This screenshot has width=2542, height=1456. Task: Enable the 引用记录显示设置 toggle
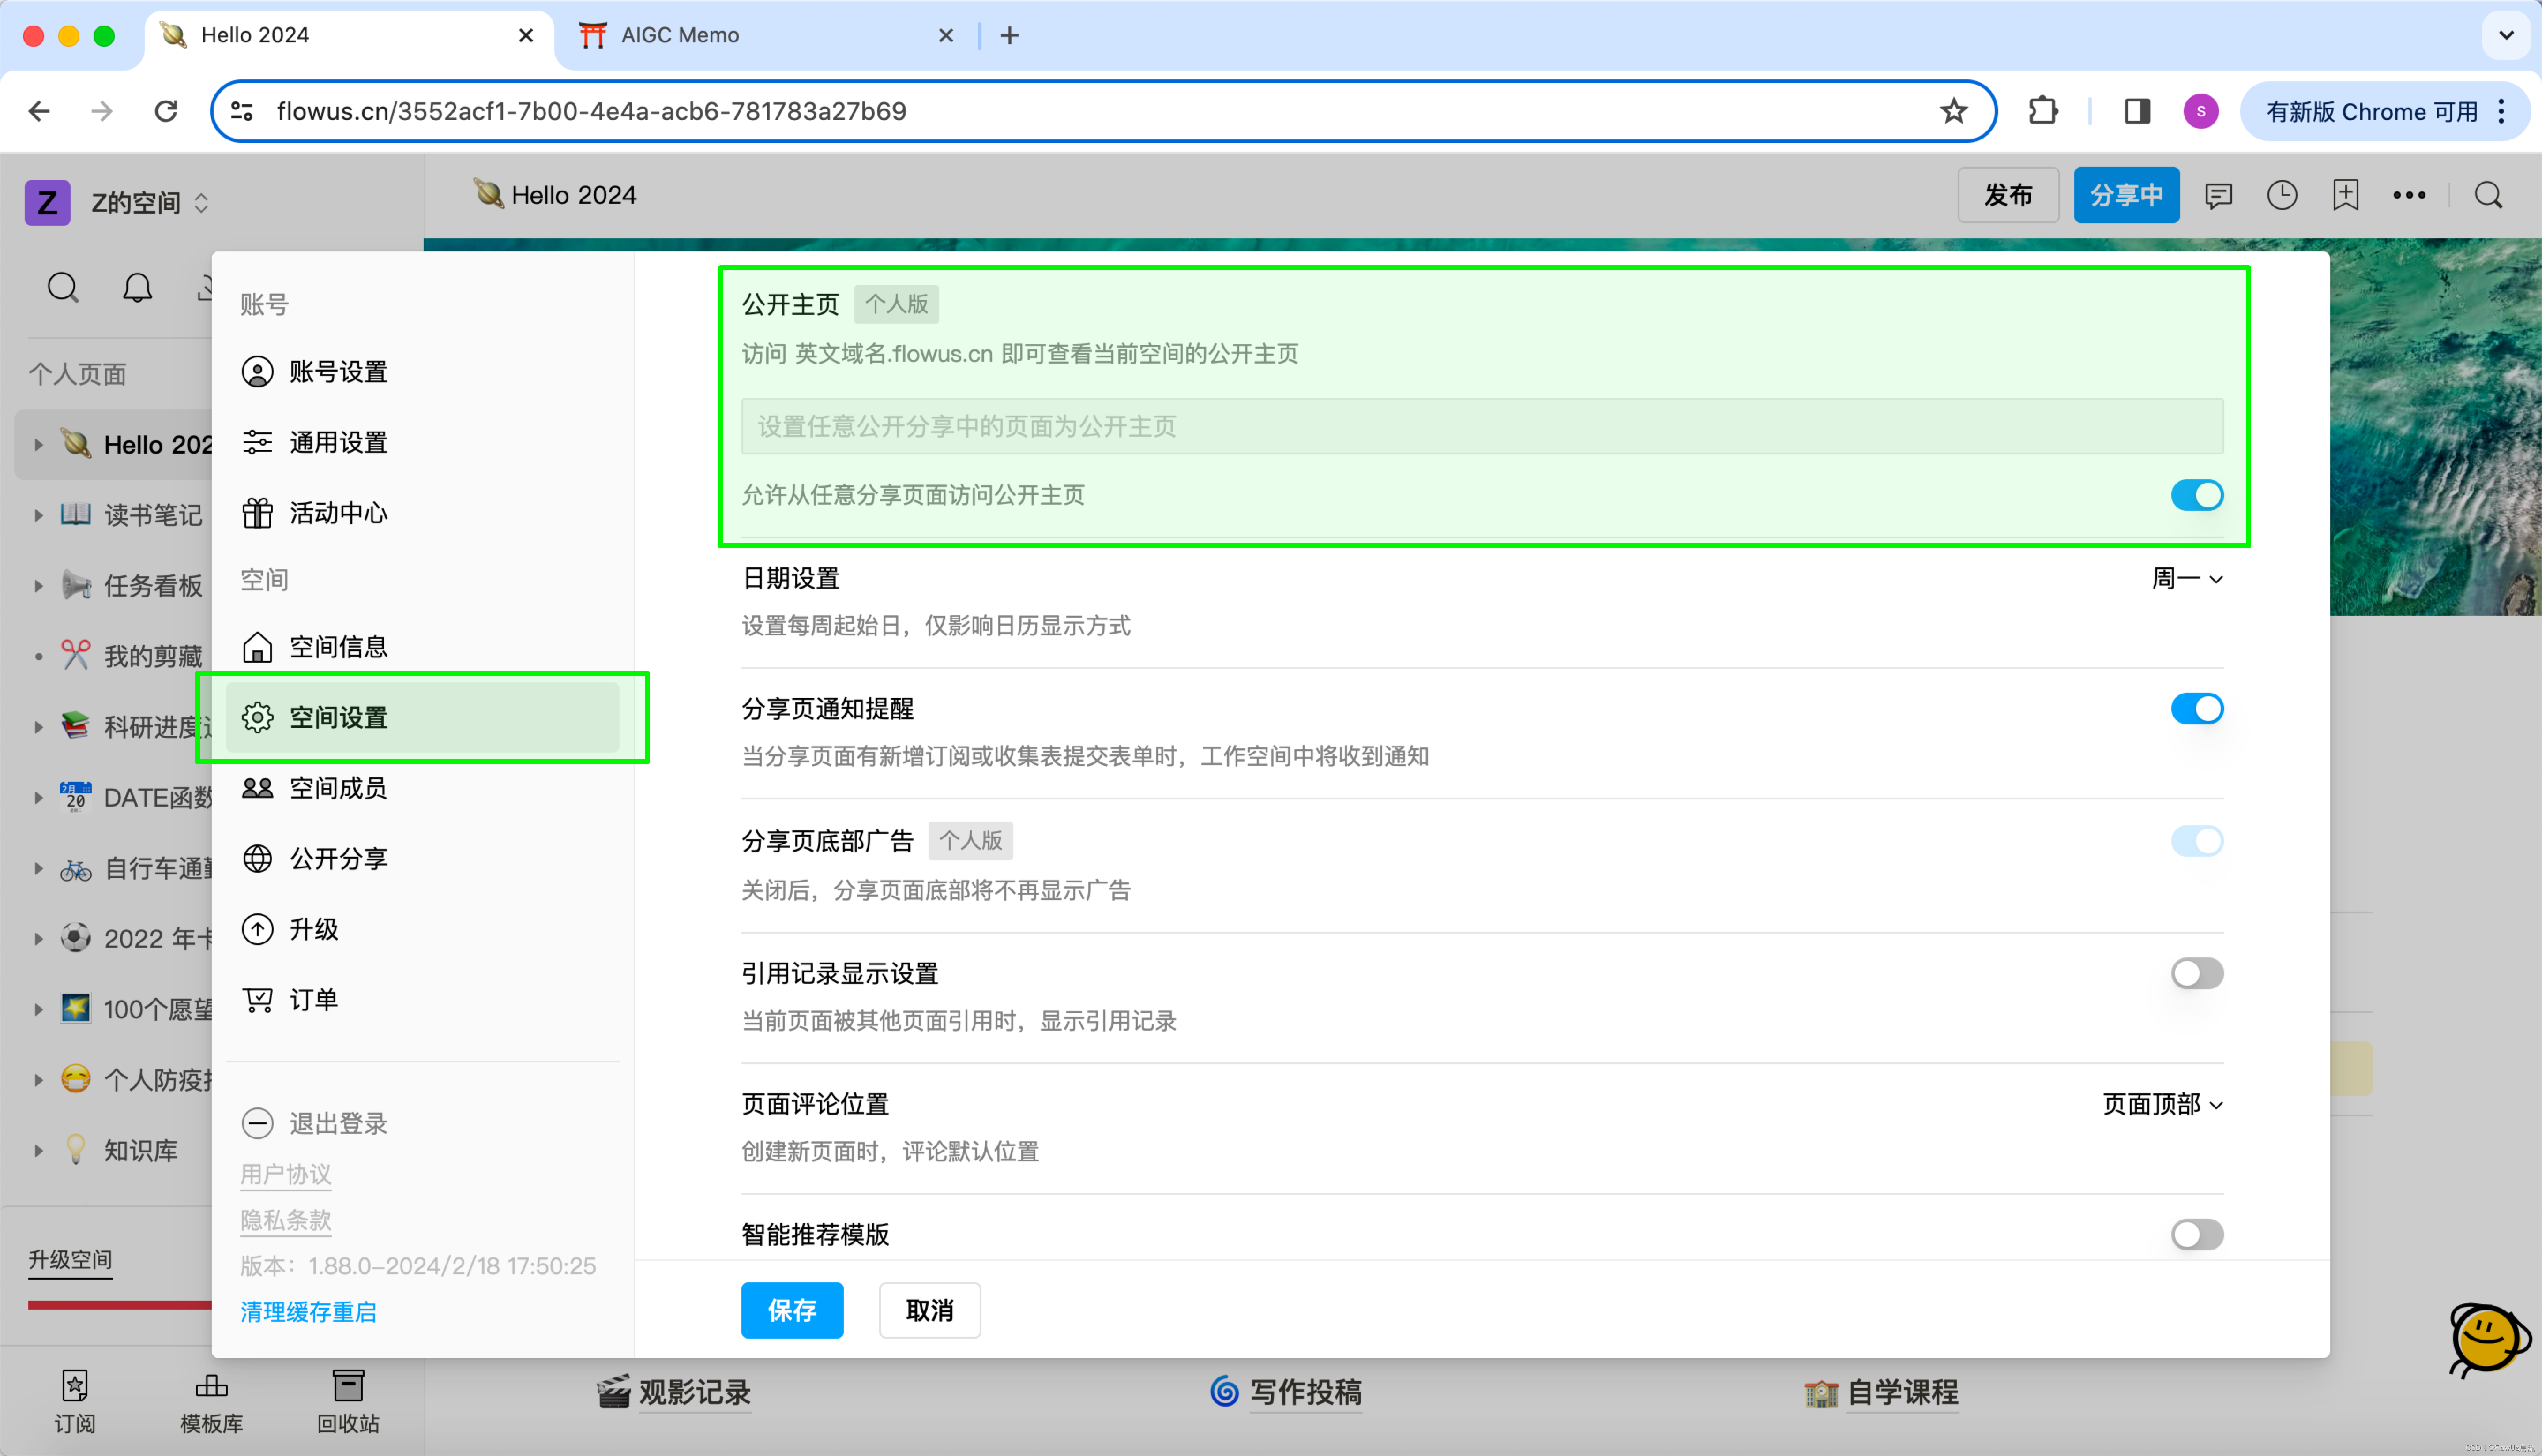pyautogui.click(x=2196, y=973)
